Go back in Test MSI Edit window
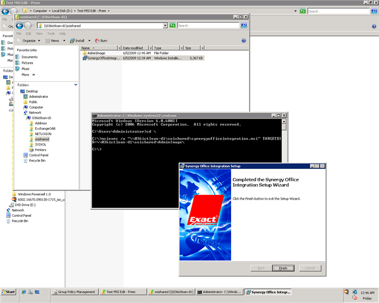Viewport: 379px width, 303px height. pos(5,11)
